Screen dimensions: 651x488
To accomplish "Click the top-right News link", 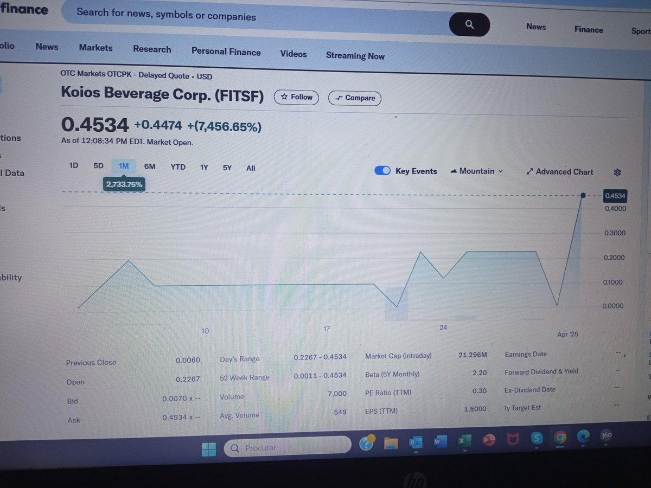I will coord(536,27).
